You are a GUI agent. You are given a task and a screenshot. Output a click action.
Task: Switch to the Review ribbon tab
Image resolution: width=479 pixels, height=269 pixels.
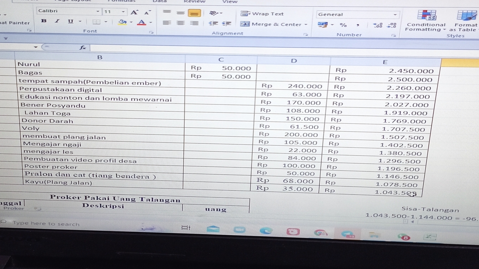point(194,1)
